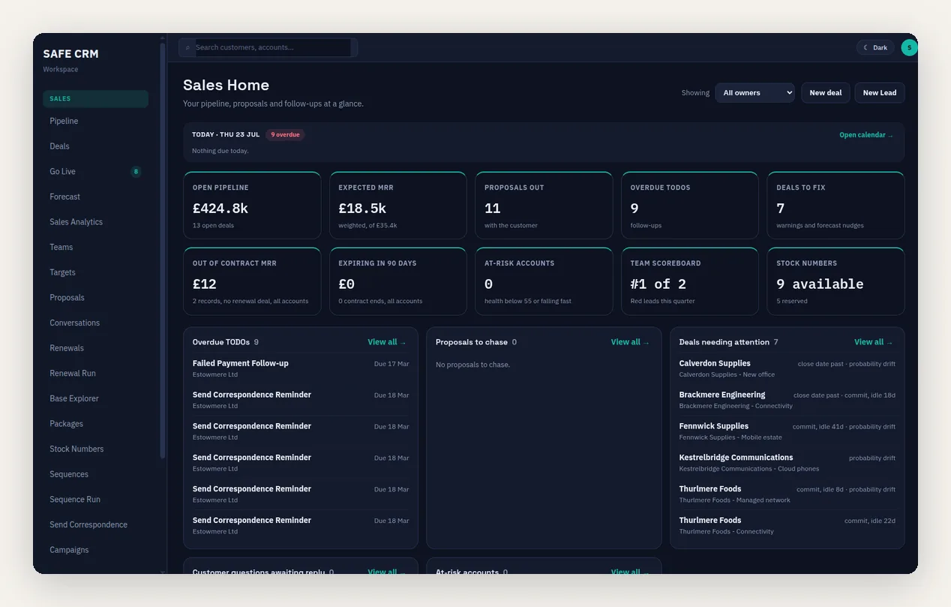Open Targets in the sidebar
Screen dimensions: 951x607
tap(95, 272)
